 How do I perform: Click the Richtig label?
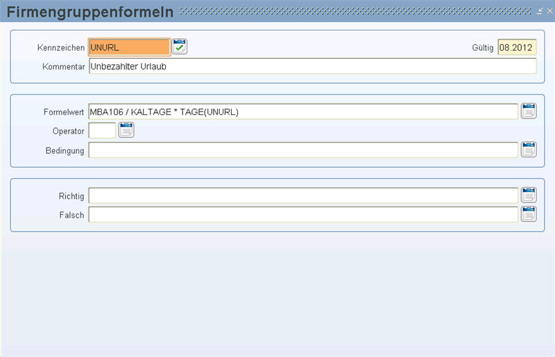click(71, 196)
